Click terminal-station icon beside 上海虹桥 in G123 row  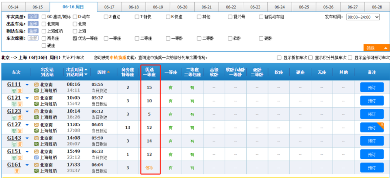[x=36, y=117]
